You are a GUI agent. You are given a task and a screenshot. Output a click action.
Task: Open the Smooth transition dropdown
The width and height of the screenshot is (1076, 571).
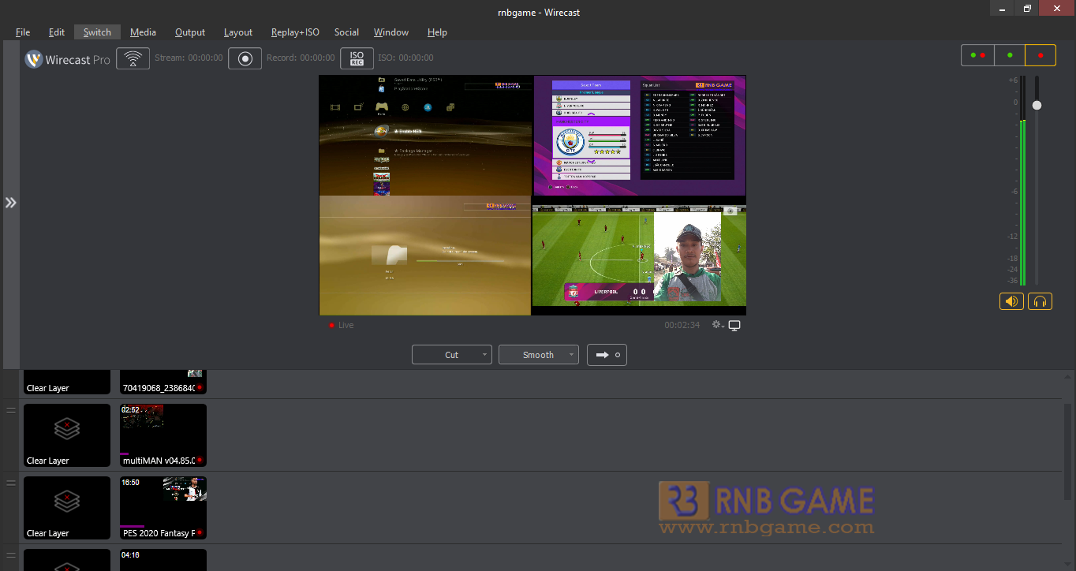click(x=539, y=355)
